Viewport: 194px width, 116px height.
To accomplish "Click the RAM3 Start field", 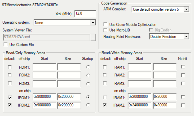I will tap(140, 84).
